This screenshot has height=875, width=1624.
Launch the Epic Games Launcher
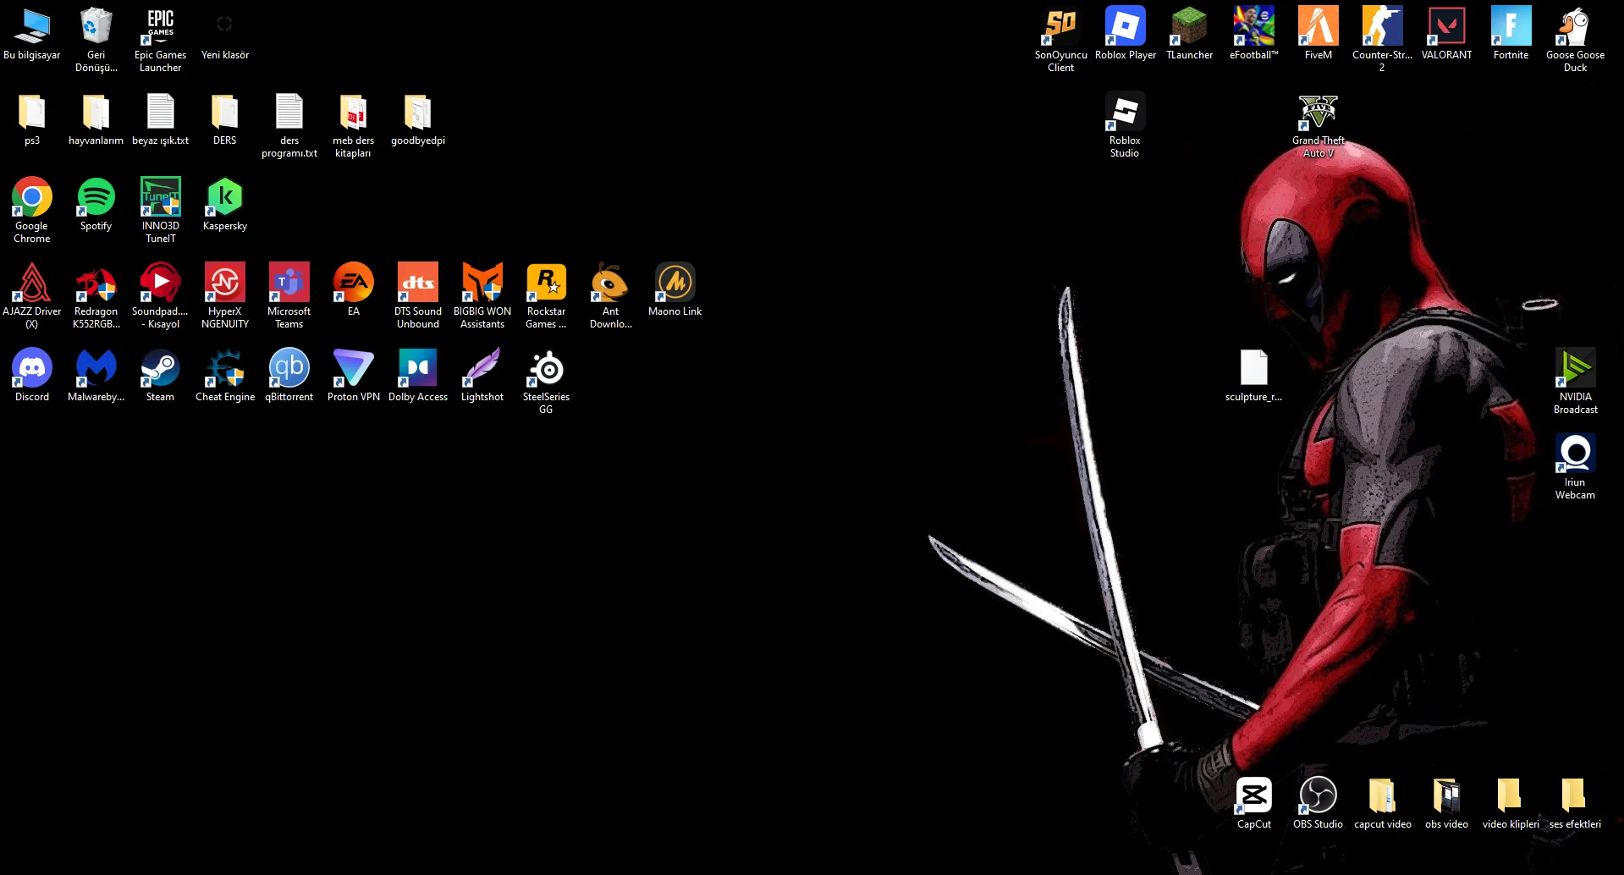click(x=159, y=25)
